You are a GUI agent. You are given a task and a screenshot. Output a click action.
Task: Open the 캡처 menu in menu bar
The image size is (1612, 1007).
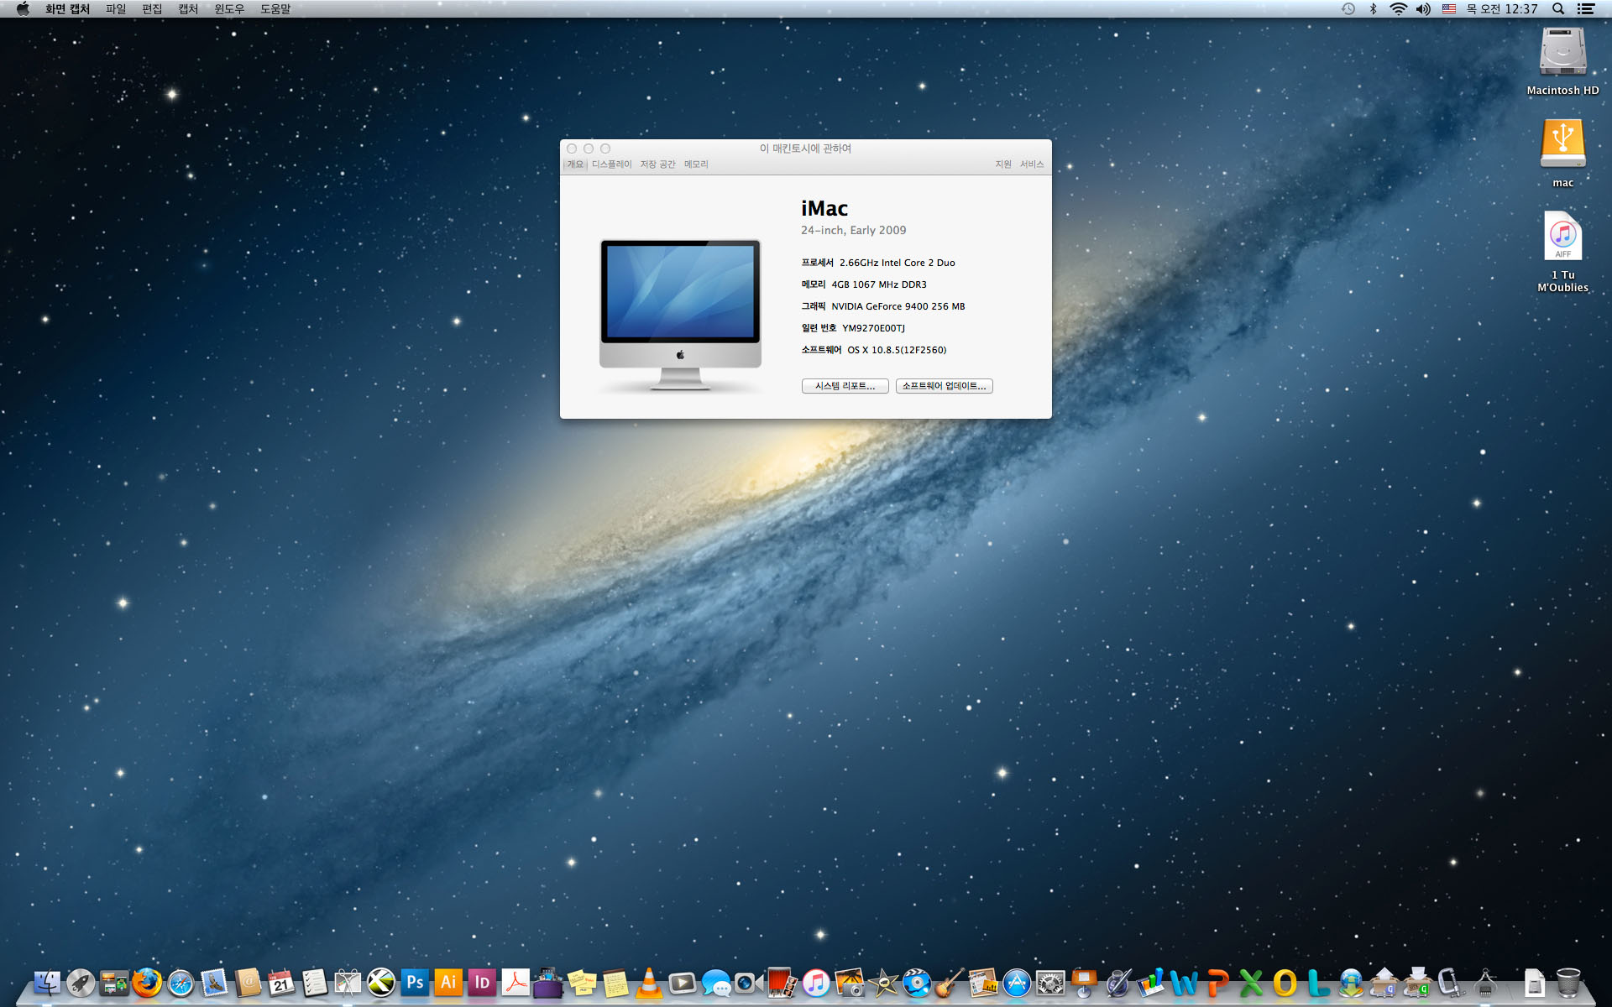click(x=188, y=9)
